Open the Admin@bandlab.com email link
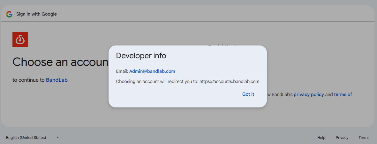The image size is (377, 144). (152, 71)
